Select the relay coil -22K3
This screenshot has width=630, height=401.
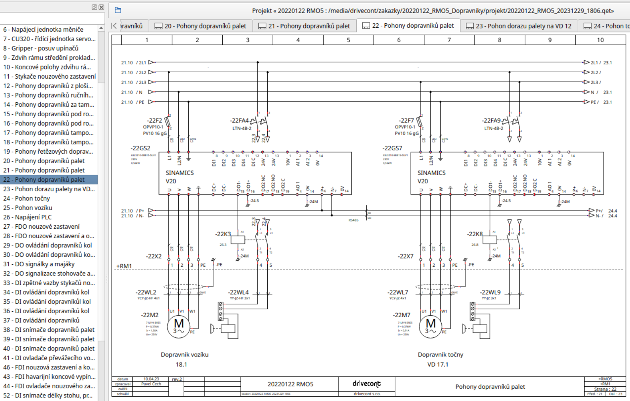pyautogui.click(x=238, y=239)
